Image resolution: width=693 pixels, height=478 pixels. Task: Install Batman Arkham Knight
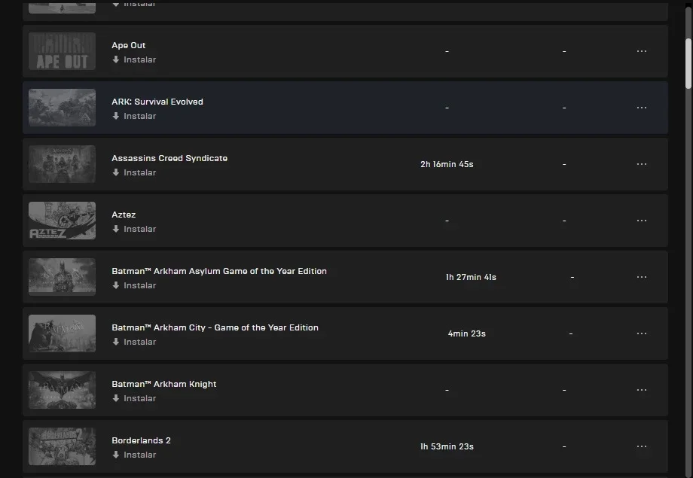(134, 398)
